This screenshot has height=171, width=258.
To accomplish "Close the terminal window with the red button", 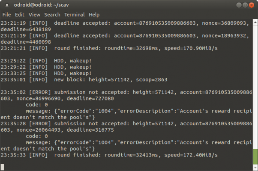I will (x=252, y=5).
